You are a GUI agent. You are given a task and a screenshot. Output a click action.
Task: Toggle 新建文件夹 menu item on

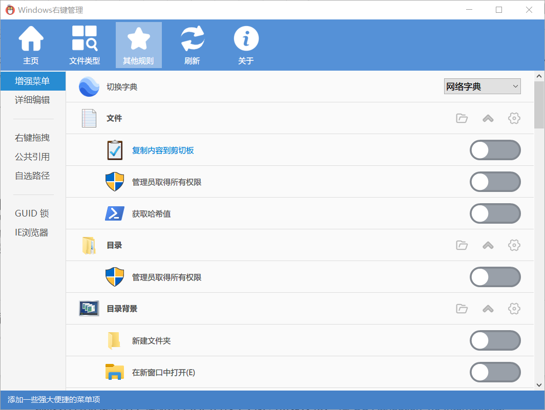coord(495,340)
